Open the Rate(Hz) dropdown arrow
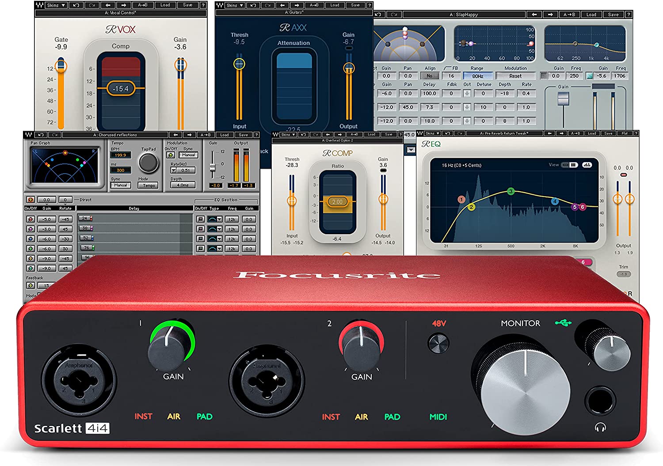The image size is (663, 466). (174, 170)
